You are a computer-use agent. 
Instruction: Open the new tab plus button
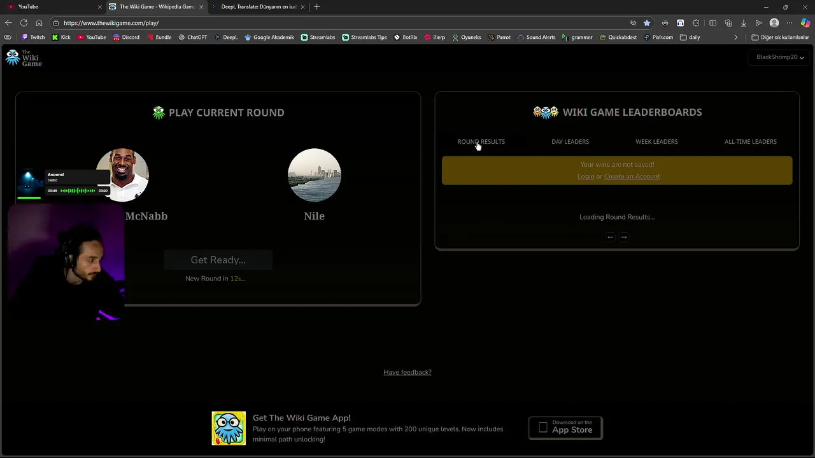[x=316, y=6]
